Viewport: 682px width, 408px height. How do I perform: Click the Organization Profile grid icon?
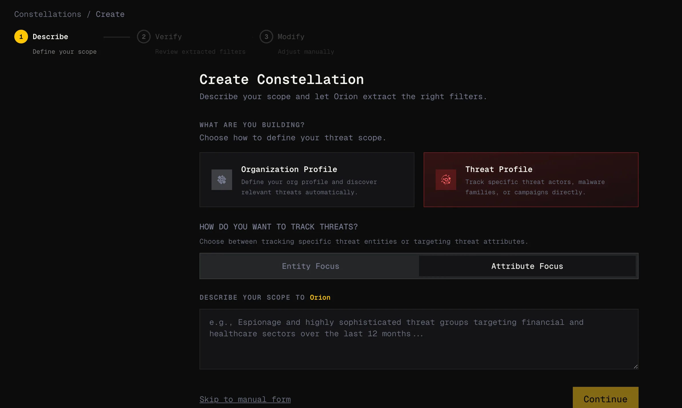pos(222,180)
